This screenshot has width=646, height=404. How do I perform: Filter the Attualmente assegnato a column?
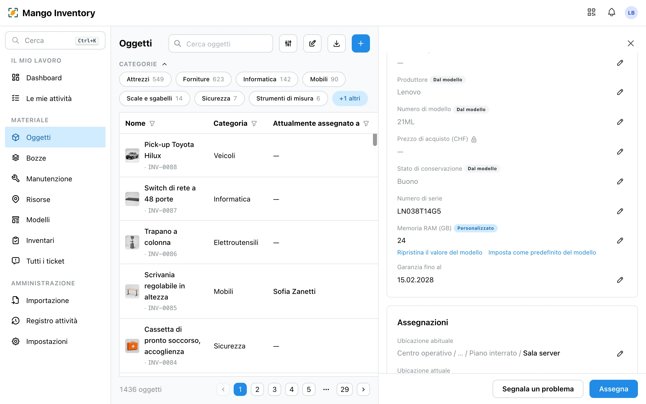tap(366, 123)
